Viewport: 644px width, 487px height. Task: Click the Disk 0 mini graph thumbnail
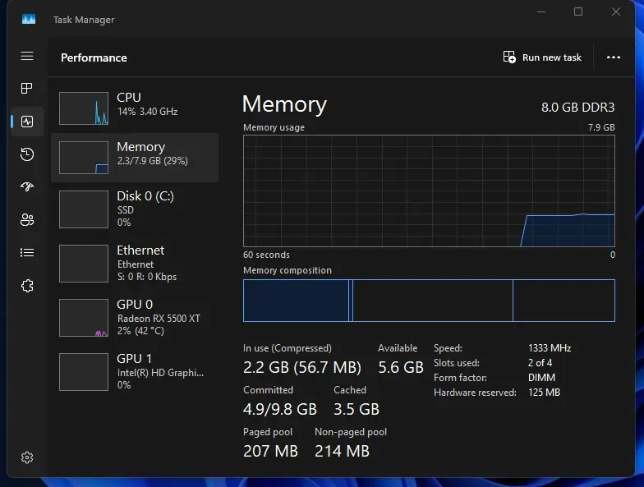tap(84, 209)
